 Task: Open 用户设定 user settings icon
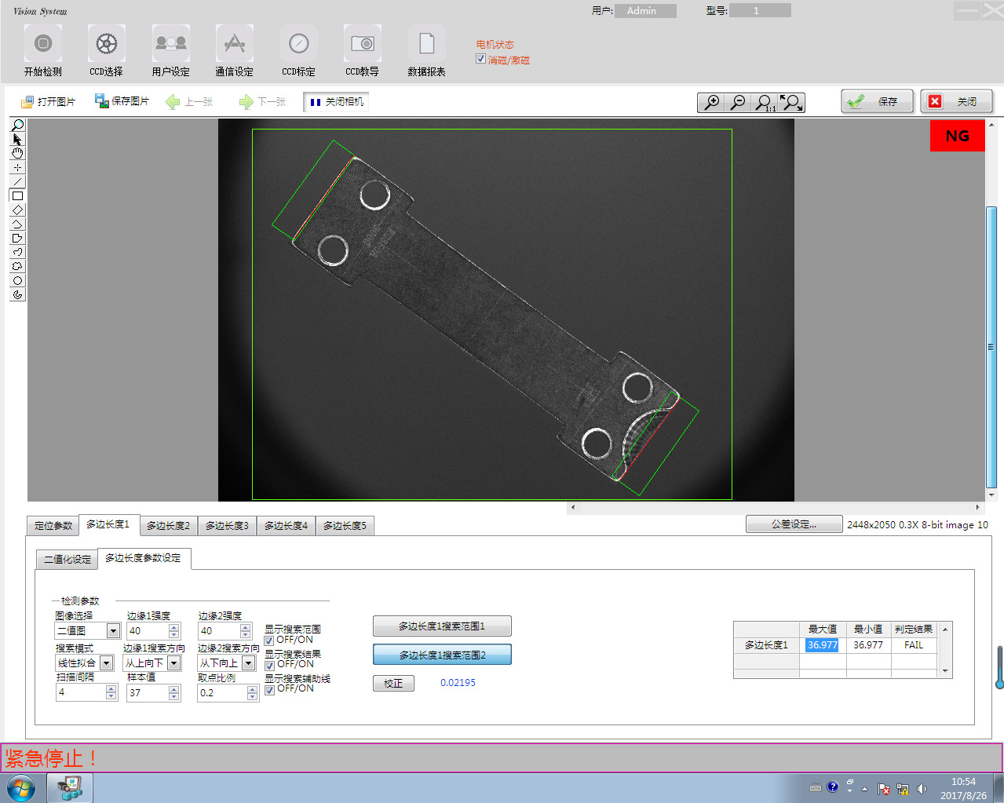point(170,44)
